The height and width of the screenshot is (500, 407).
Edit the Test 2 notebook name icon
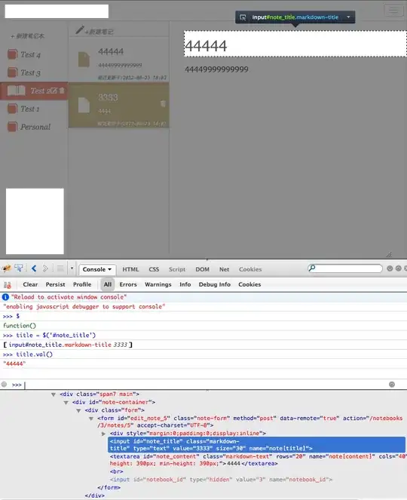point(54,90)
